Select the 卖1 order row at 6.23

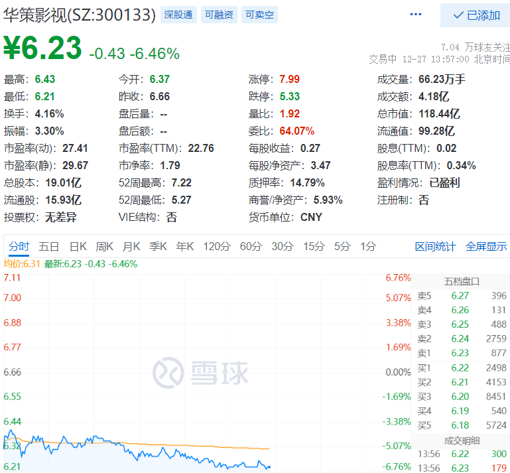(x=462, y=353)
